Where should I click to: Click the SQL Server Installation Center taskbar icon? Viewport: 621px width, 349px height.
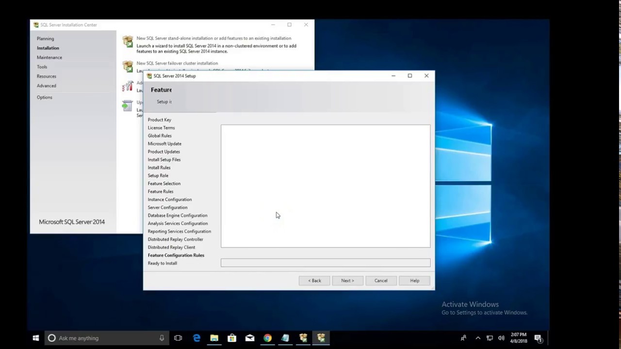click(303, 338)
